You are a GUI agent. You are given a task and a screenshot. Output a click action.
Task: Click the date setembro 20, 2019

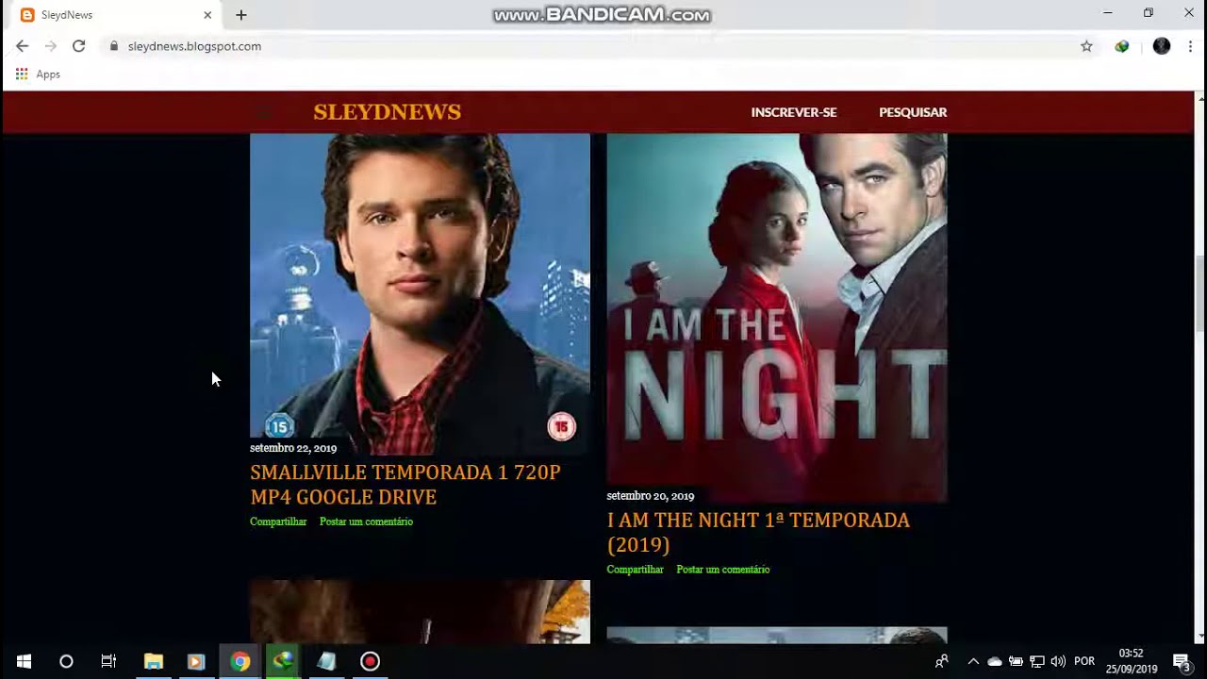(x=651, y=496)
